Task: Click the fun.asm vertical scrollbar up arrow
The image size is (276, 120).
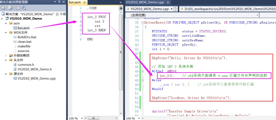Action: click(x=121, y=12)
